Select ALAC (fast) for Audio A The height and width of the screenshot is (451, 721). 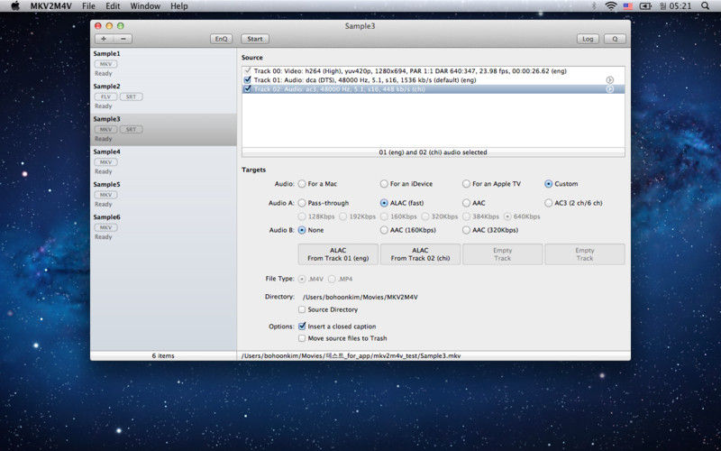click(x=385, y=203)
